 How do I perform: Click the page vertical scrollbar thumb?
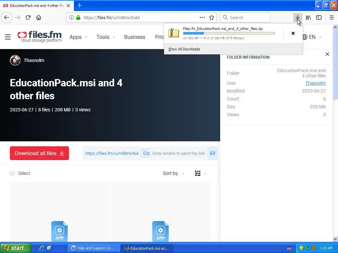click(x=335, y=65)
